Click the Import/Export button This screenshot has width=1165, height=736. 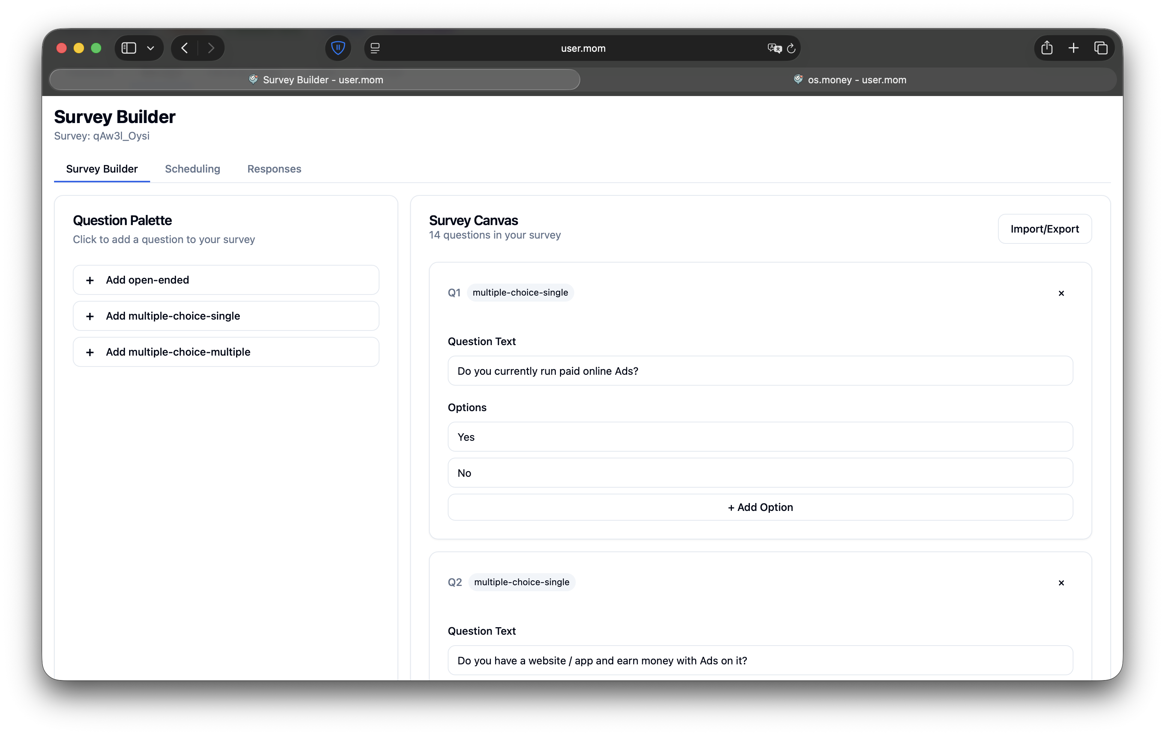click(1045, 229)
